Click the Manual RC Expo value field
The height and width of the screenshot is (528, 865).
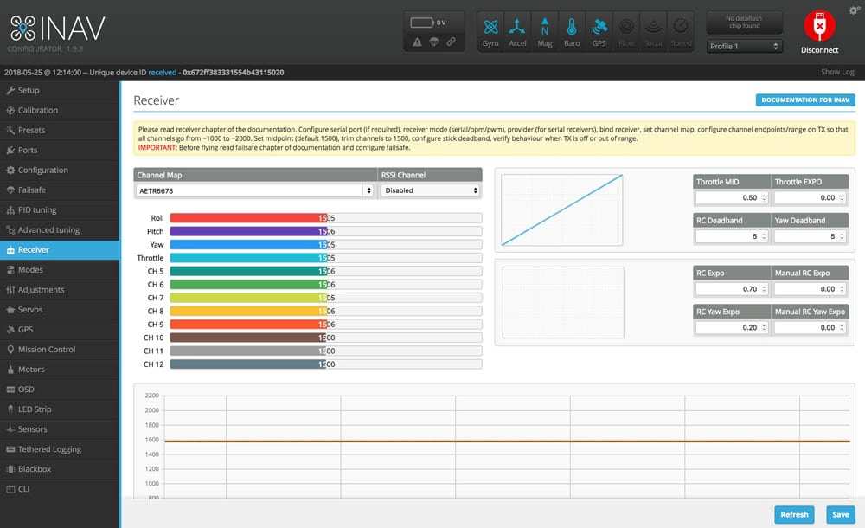click(810, 289)
